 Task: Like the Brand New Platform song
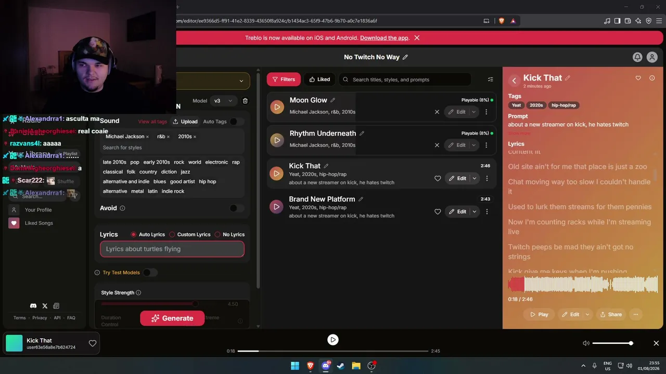tap(438, 211)
